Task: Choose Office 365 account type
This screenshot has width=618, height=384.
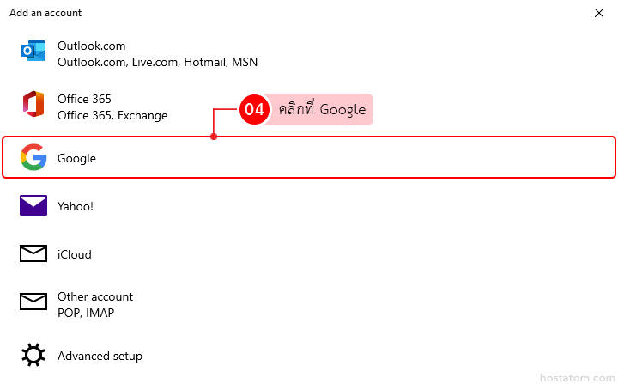Action: pyautogui.click(x=84, y=99)
